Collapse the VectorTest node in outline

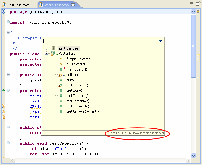tap(46, 53)
